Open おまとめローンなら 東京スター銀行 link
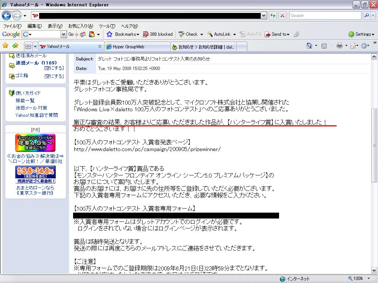This screenshot has height=283, width=378. point(35,191)
